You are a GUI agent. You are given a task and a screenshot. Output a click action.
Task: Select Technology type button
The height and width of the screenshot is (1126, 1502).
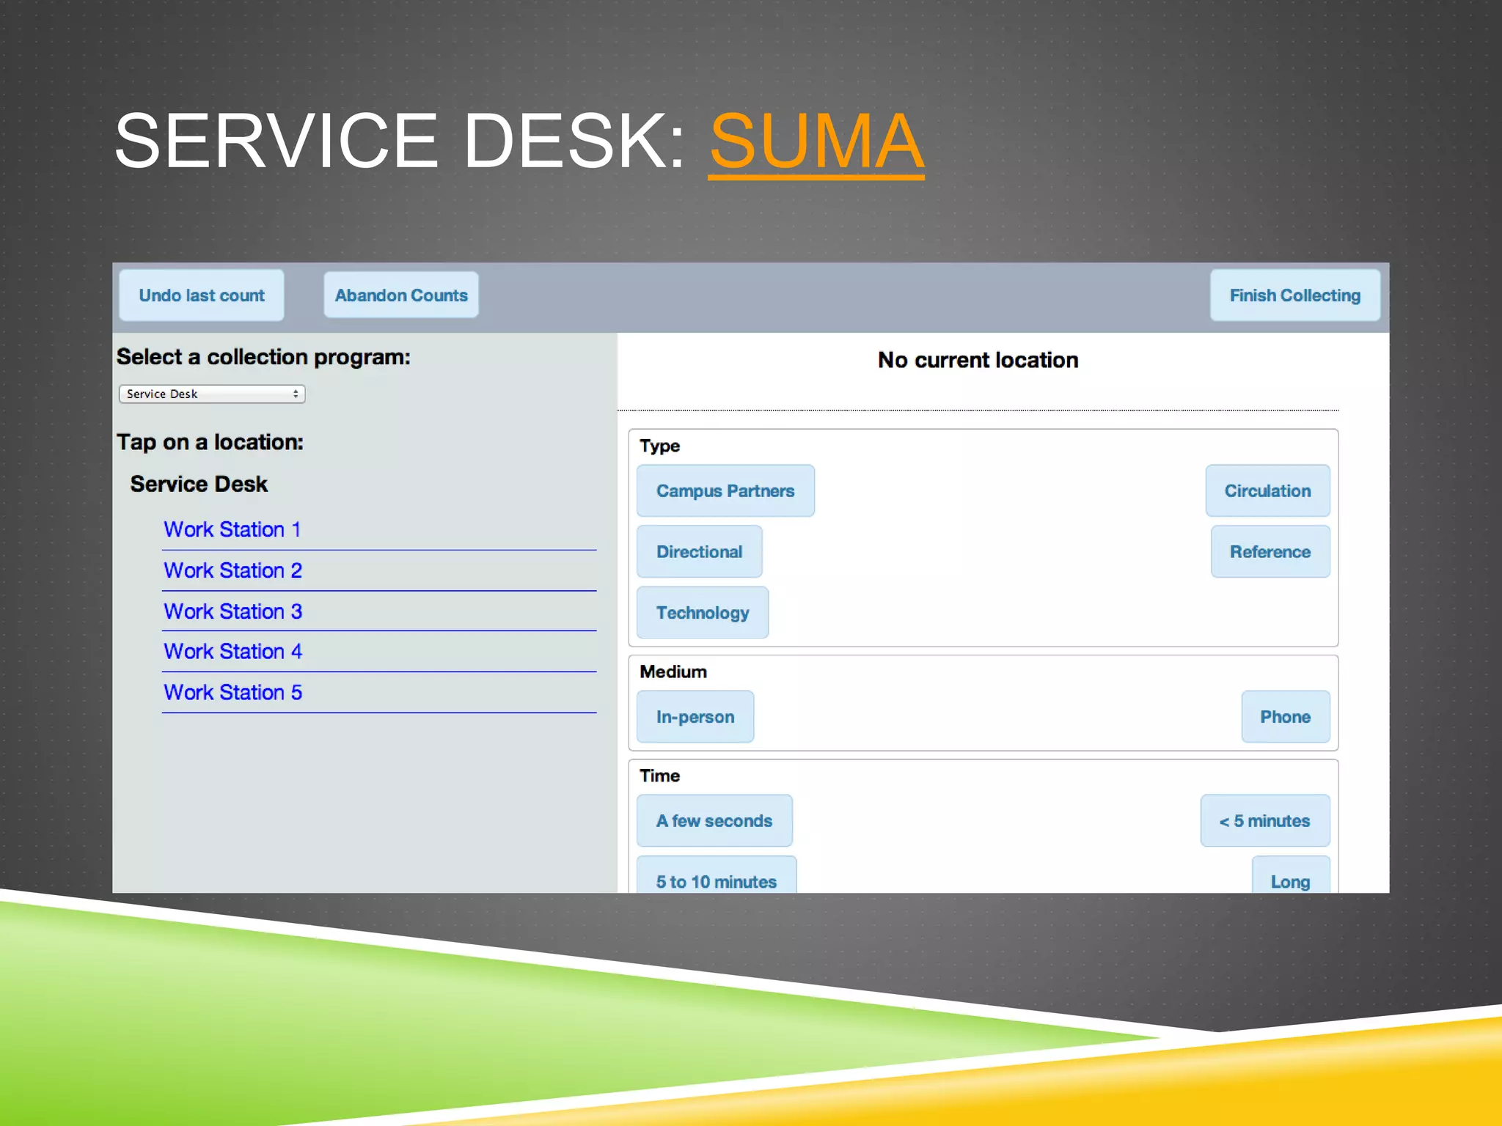(702, 612)
